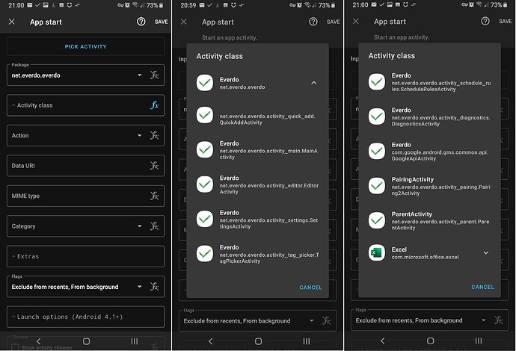Open the help icon in left screen
The height and width of the screenshot is (351, 516).
141,22
